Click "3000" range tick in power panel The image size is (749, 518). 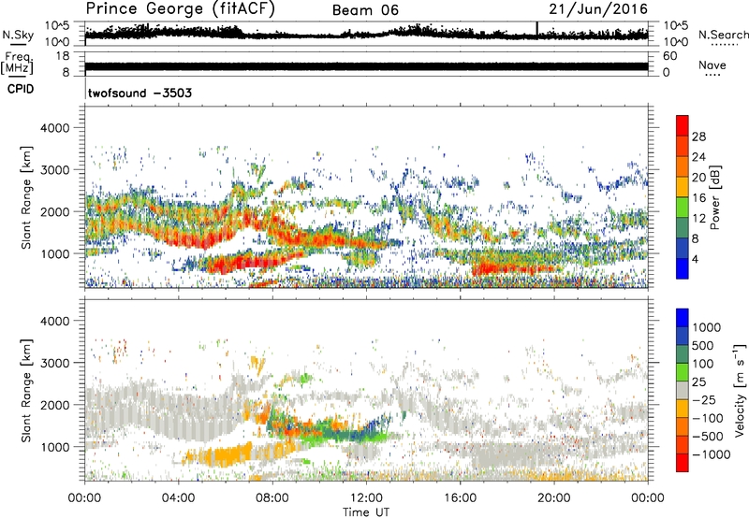tap(55, 170)
